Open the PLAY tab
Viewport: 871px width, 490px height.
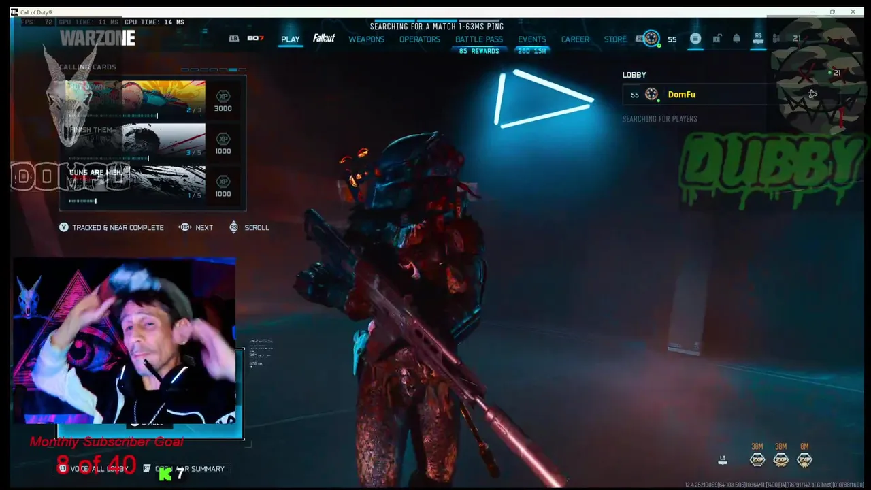click(290, 39)
